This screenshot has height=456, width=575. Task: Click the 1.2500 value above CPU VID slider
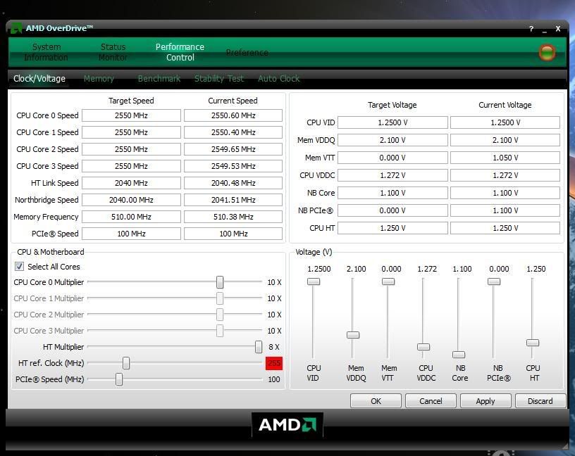coord(319,269)
